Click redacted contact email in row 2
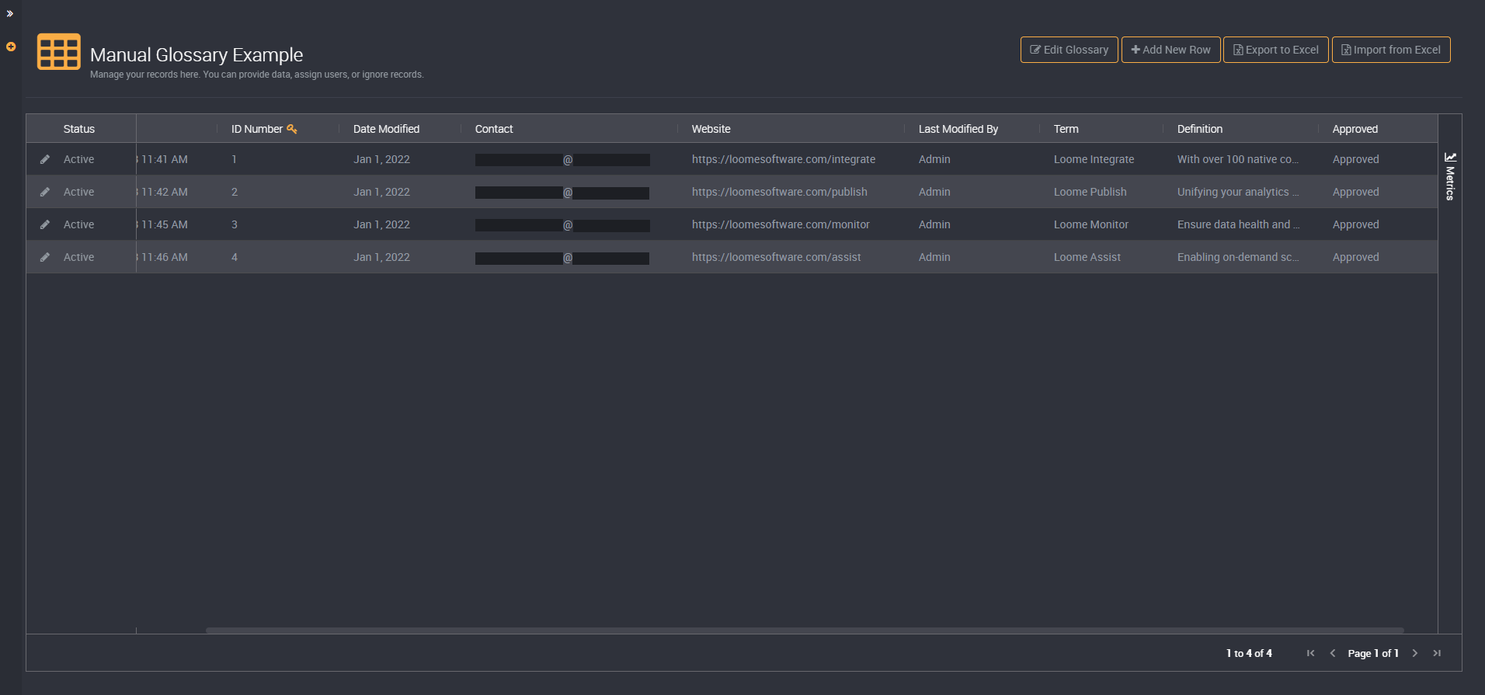 point(562,193)
